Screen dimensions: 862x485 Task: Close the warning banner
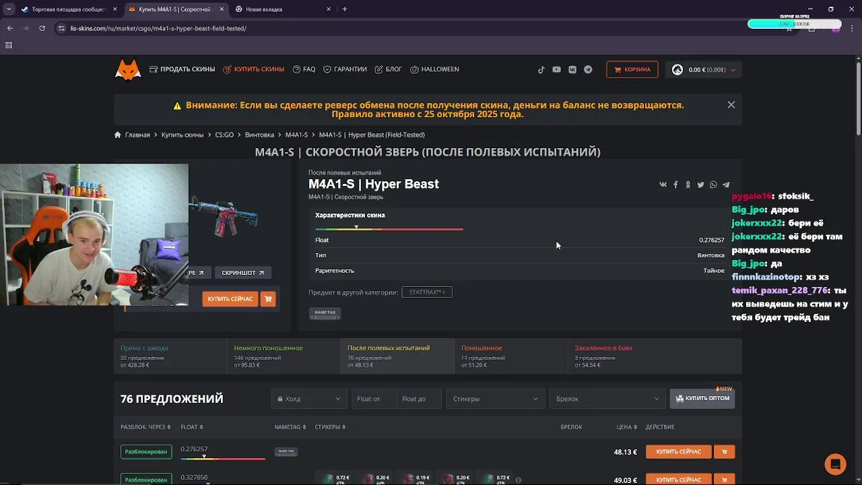[731, 104]
